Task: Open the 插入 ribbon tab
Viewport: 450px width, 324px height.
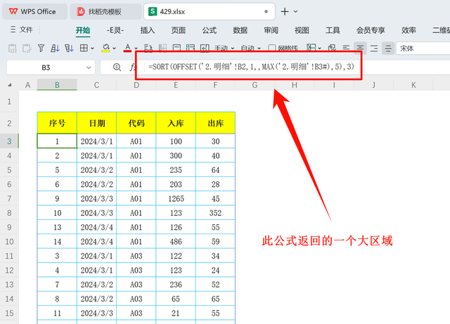Action: [x=148, y=30]
